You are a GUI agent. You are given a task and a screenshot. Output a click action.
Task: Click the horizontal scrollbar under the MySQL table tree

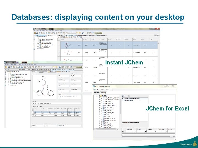click(106, 129)
